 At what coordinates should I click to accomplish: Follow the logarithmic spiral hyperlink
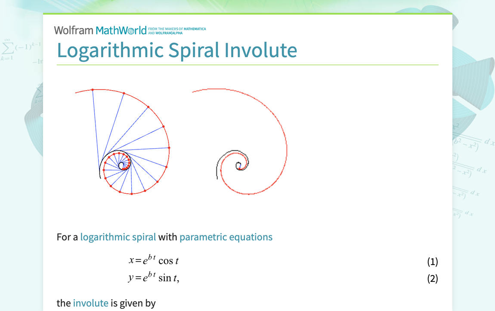click(118, 237)
